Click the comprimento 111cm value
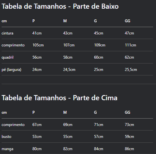156x154 pixels. click(130, 45)
